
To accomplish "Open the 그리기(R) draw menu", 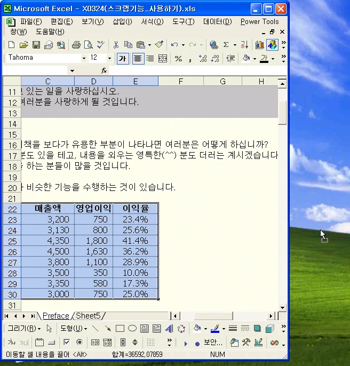I will coord(24,329).
